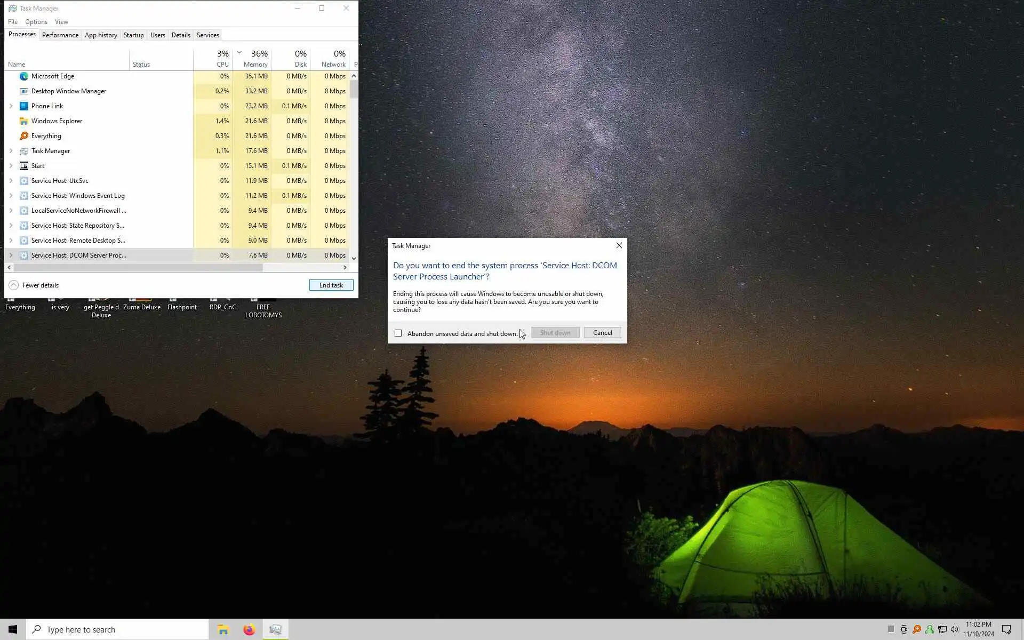The image size is (1024, 640).
Task: Click the Microsoft Edge process icon
Action: tap(23, 76)
